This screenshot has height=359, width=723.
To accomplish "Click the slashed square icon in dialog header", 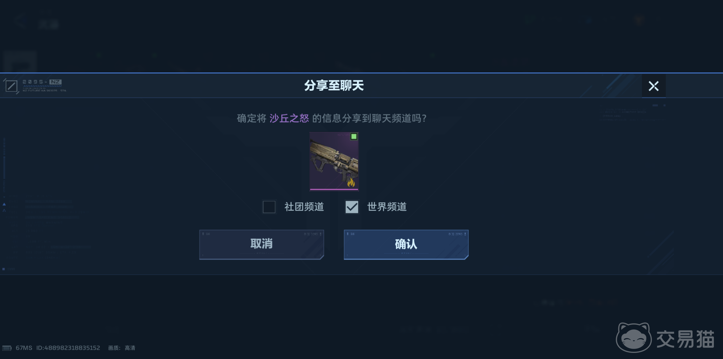I will [x=11, y=86].
